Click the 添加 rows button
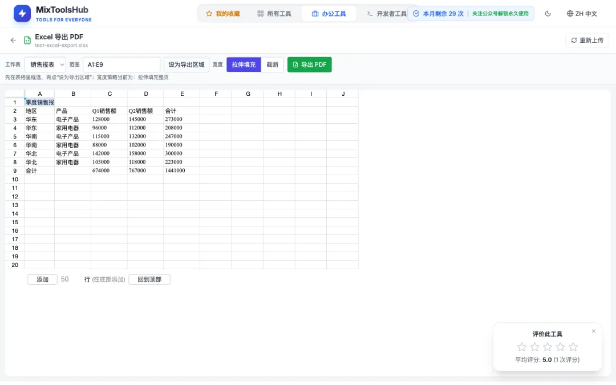616x385 pixels. 42,279
